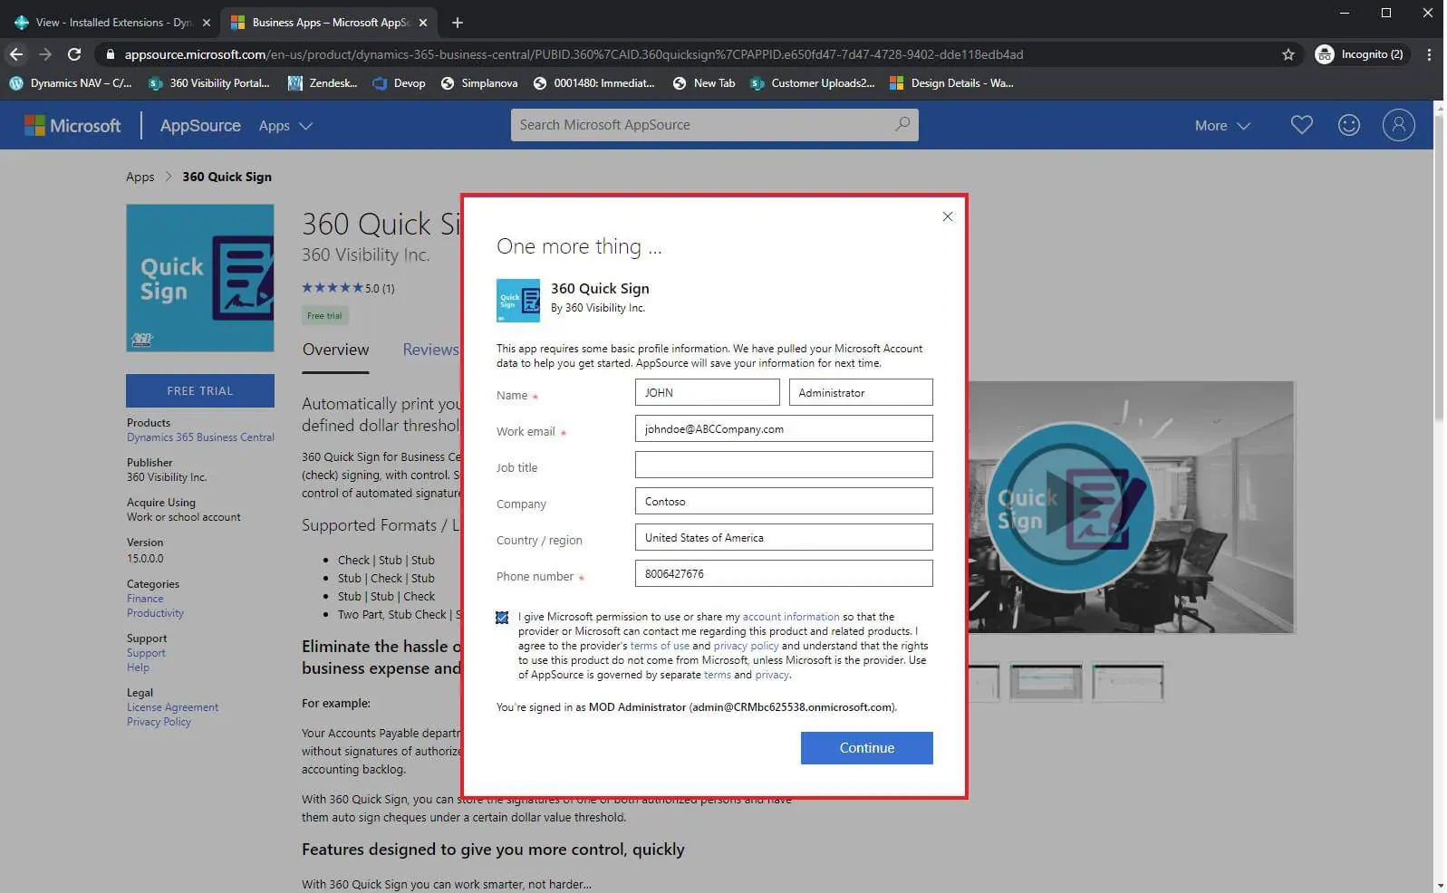Screen dimensions: 1447x893
Task: Open the AppSource terms link
Action: point(717,675)
